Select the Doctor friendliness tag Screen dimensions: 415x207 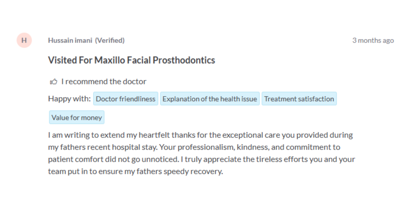pyautogui.click(x=125, y=99)
